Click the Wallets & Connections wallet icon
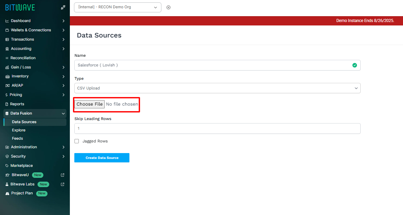The image size is (403, 215). (x=7, y=30)
